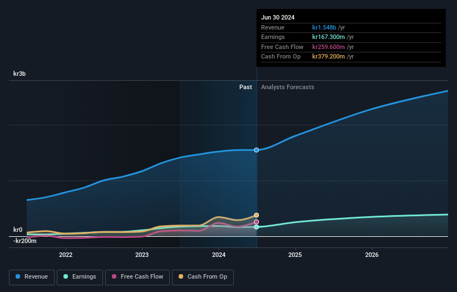457x292 pixels.
Task: Select the orange Cash From Op data point
Action: tap(257, 215)
